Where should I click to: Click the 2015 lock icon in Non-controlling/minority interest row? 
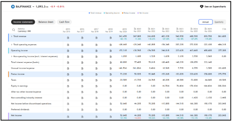[x=68, y=98]
